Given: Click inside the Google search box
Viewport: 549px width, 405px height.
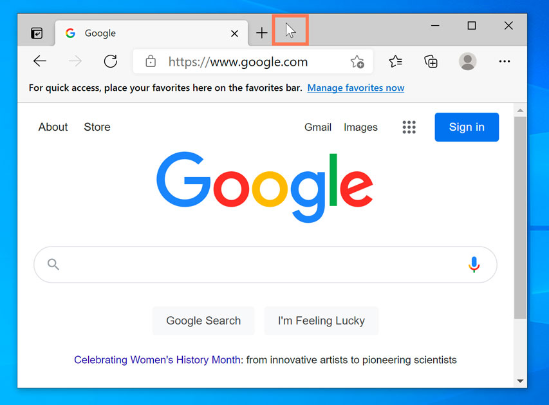Looking at the screenshot, I should 257,265.
